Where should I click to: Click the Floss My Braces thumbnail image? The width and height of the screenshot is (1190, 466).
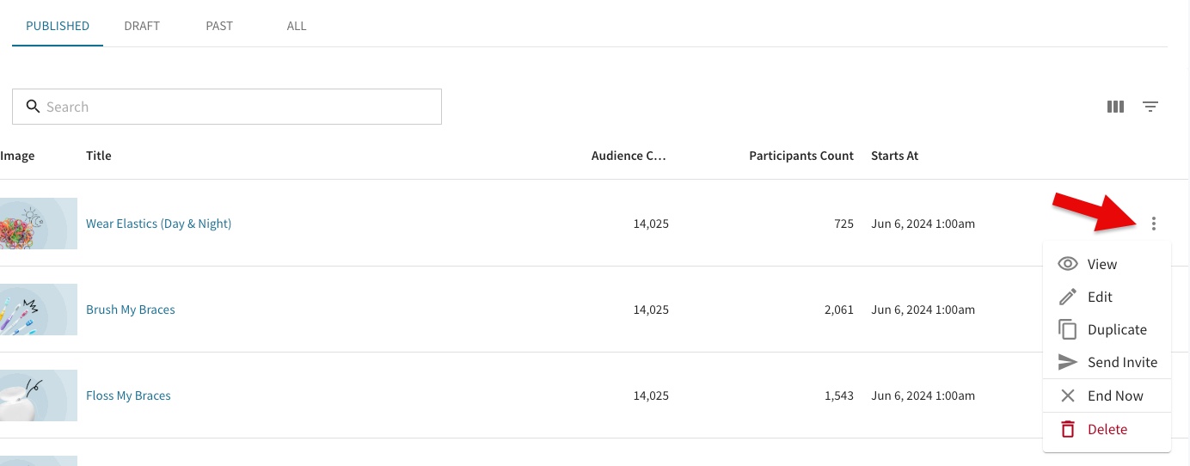[39, 395]
